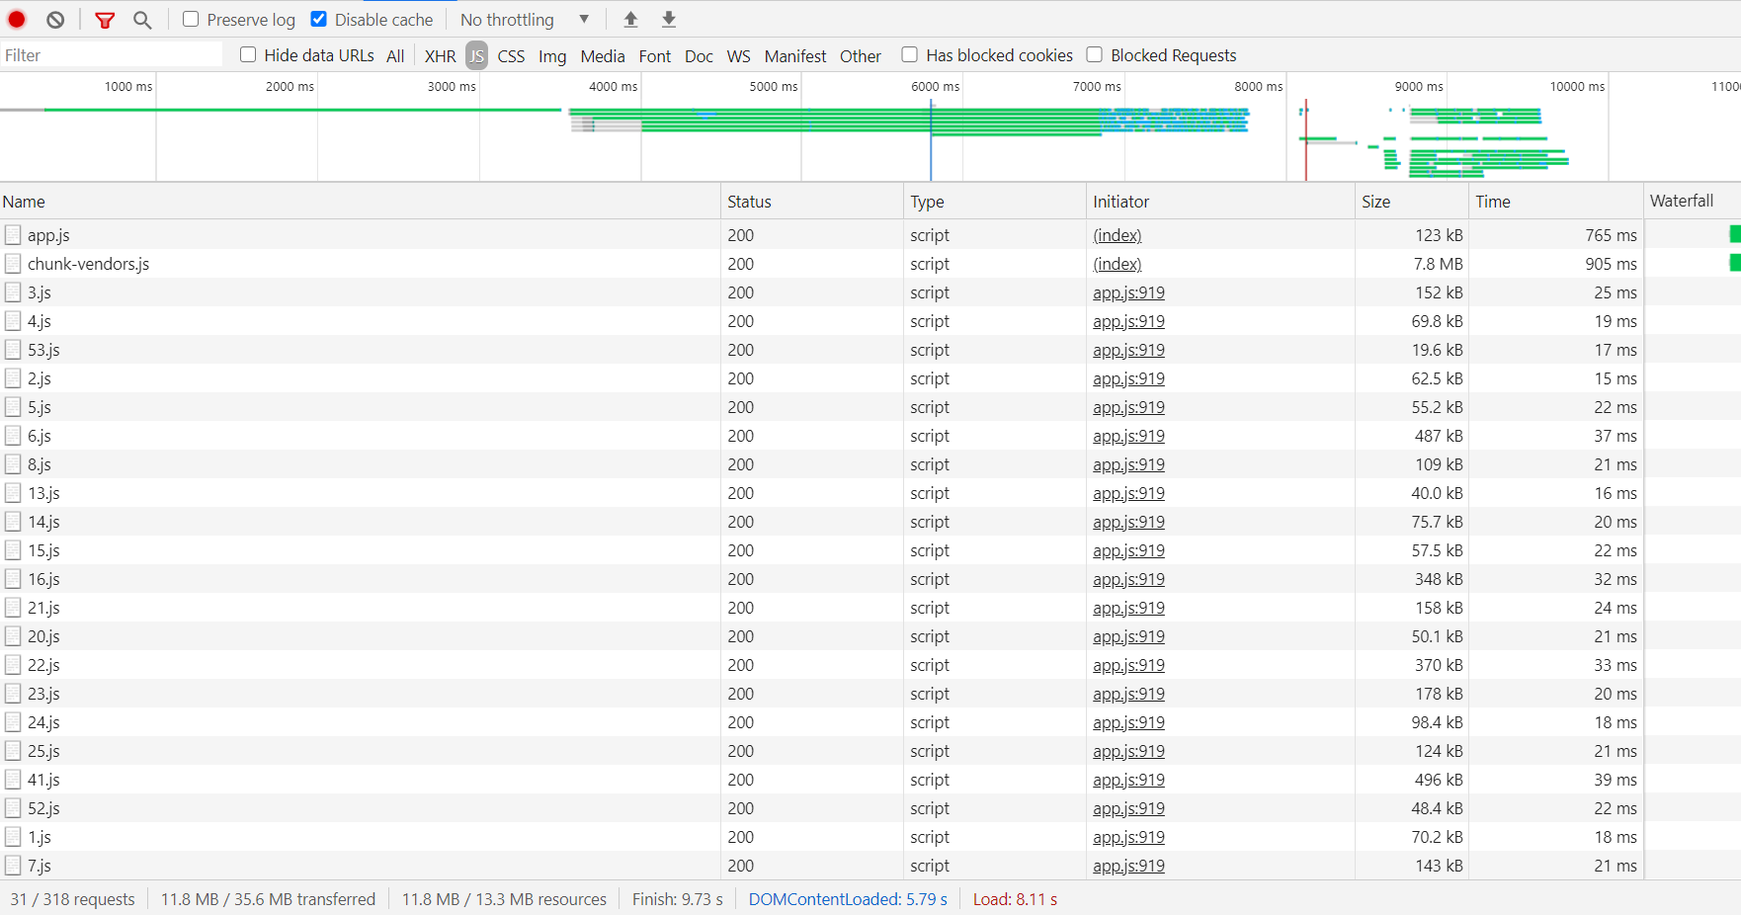Export network log as HAR
Viewport: 1741px width, 915px height.
click(670, 19)
